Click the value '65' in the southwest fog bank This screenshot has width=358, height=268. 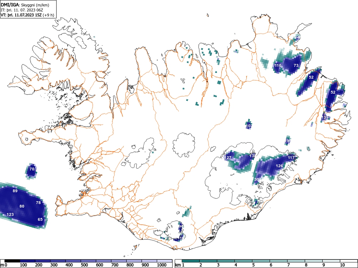click(40, 219)
